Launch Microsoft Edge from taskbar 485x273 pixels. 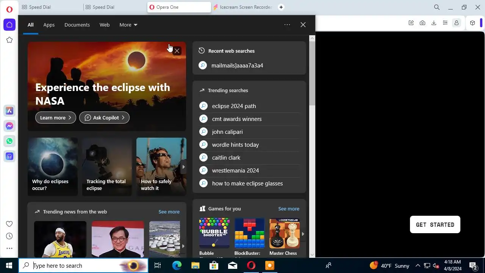pyautogui.click(x=177, y=265)
